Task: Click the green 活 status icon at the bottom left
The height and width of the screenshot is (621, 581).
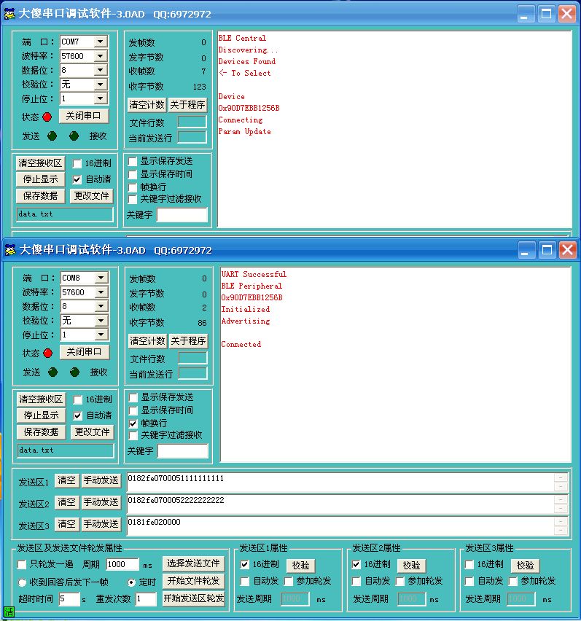Action: [x=9, y=612]
